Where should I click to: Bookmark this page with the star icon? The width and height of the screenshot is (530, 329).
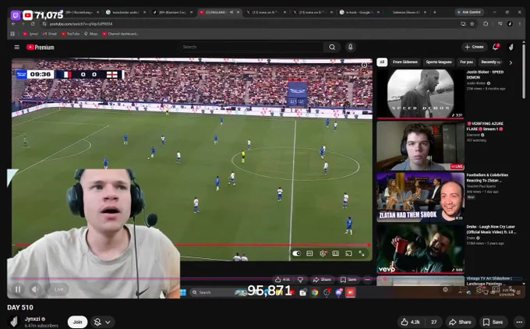pyautogui.click(x=472, y=24)
